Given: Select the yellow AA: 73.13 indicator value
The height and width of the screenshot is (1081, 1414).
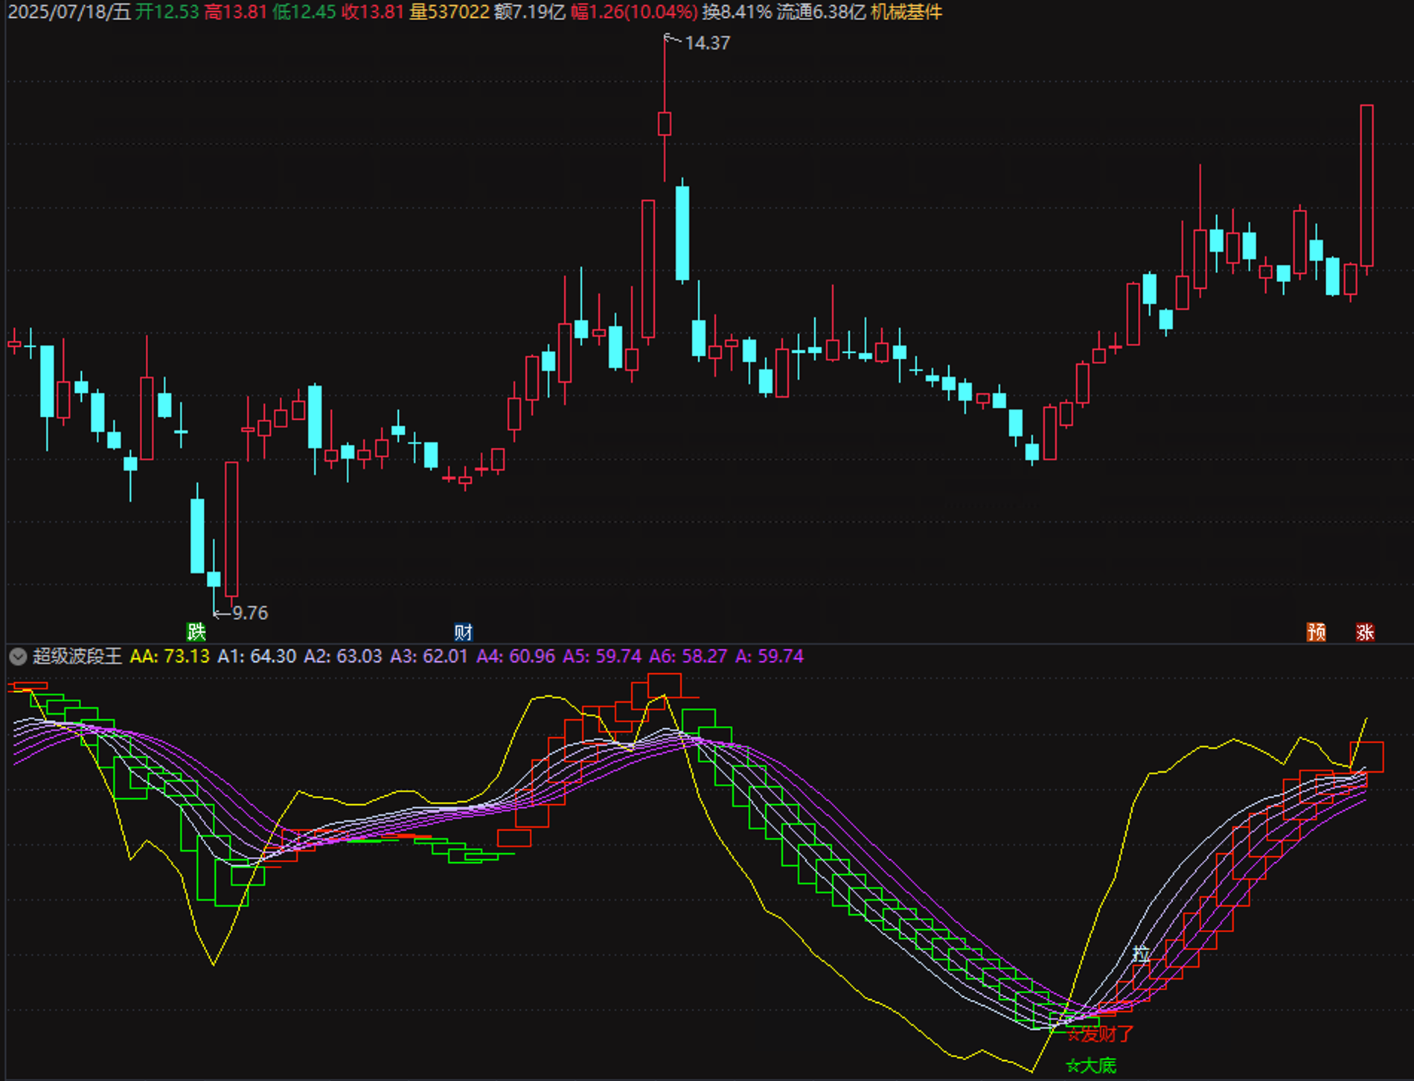Looking at the screenshot, I should point(170,657).
